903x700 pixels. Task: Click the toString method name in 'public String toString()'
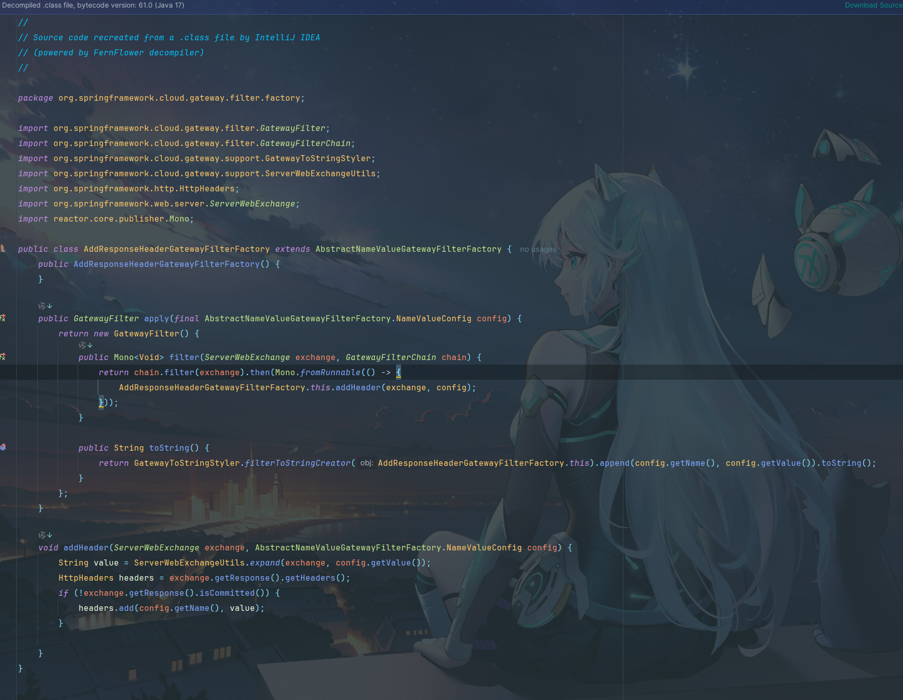[x=169, y=448]
